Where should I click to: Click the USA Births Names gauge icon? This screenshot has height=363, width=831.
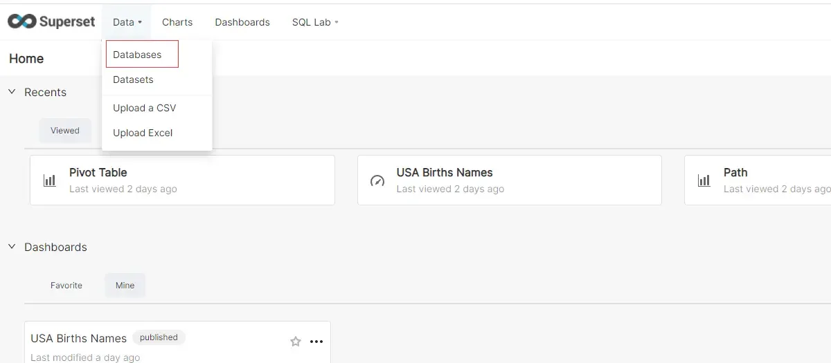(x=377, y=180)
